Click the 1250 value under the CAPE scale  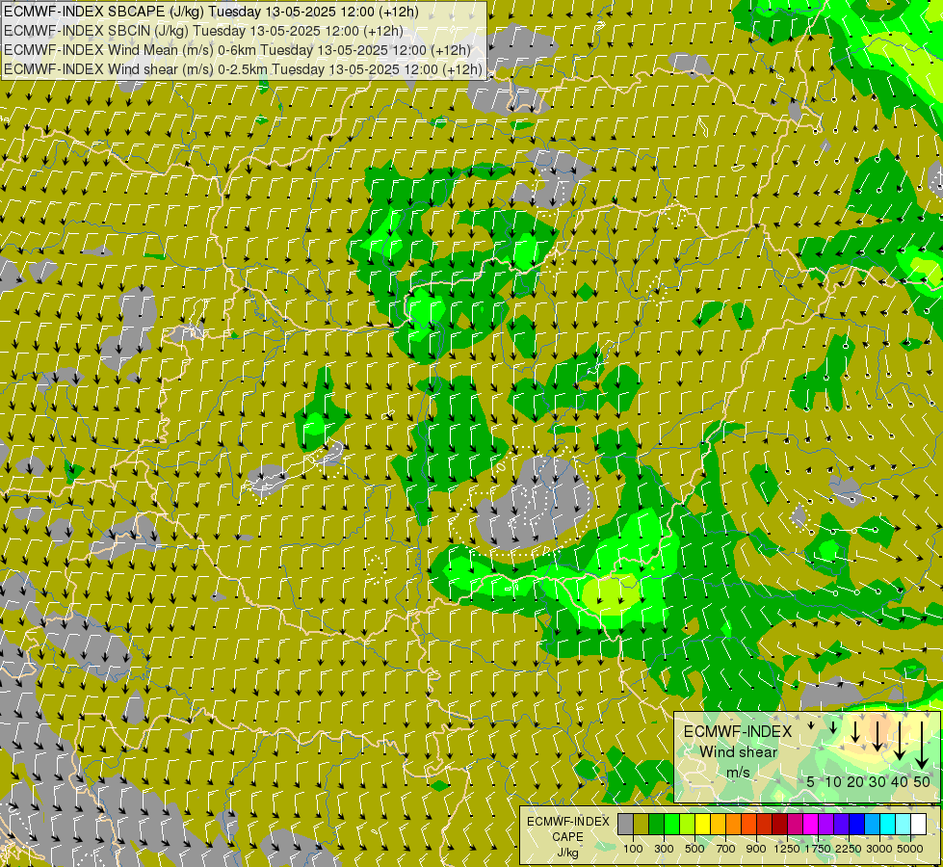click(x=787, y=849)
